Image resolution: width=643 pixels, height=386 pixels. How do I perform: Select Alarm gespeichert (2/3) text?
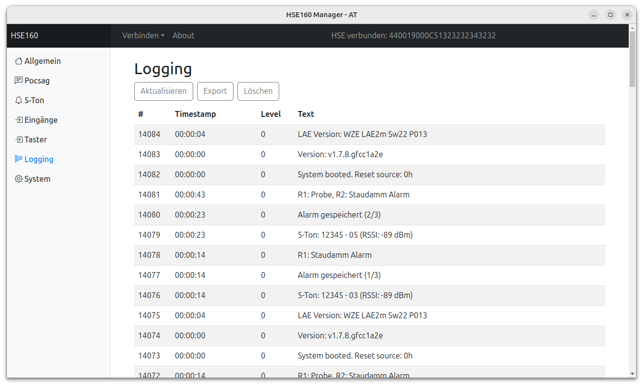[339, 215]
